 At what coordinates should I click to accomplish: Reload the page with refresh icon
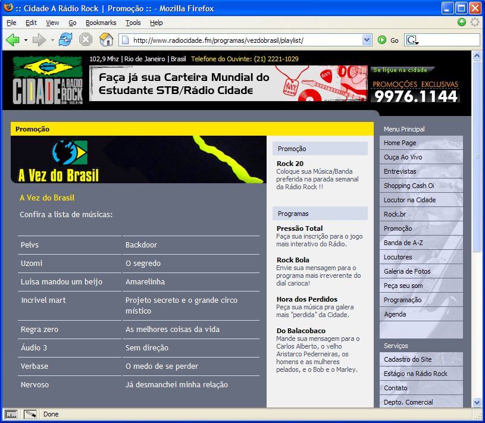65,40
